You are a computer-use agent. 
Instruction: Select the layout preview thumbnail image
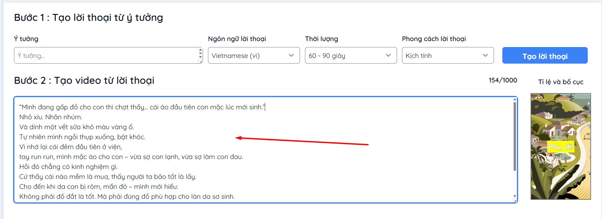coord(561,146)
